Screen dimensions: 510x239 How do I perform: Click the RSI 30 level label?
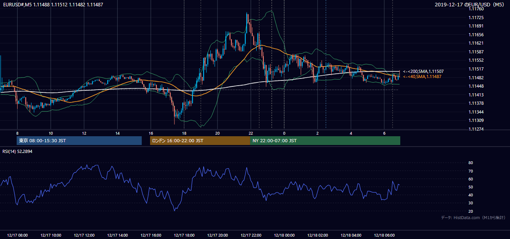(470, 203)
